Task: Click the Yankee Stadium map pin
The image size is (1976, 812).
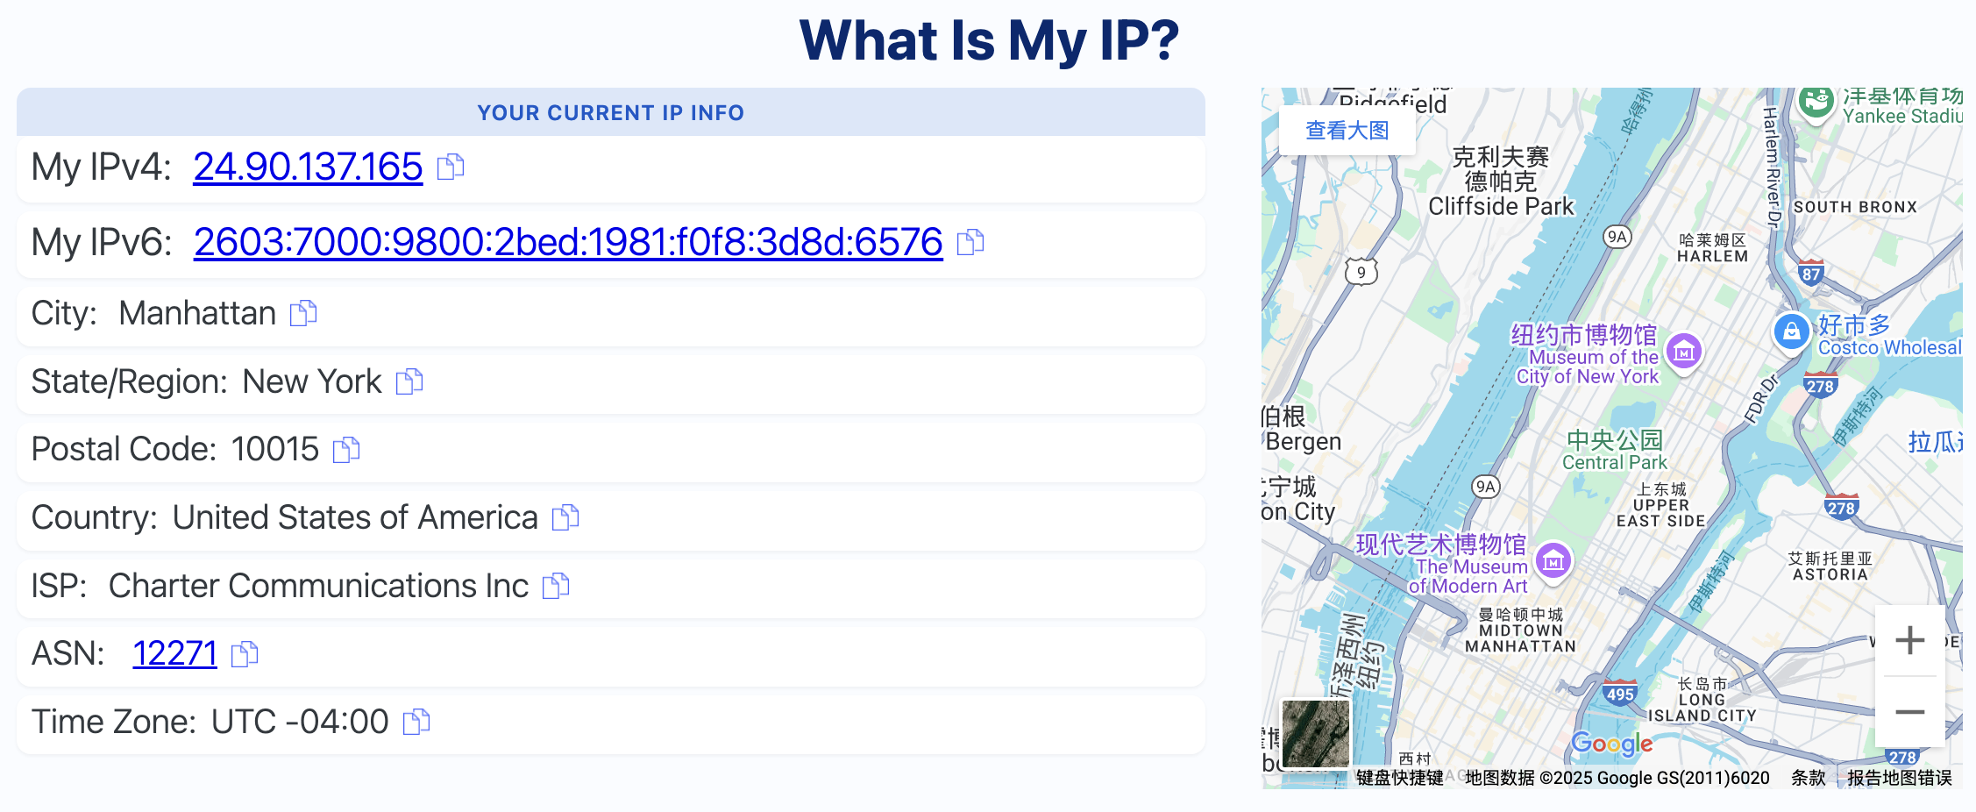Action: [1816, 103]
